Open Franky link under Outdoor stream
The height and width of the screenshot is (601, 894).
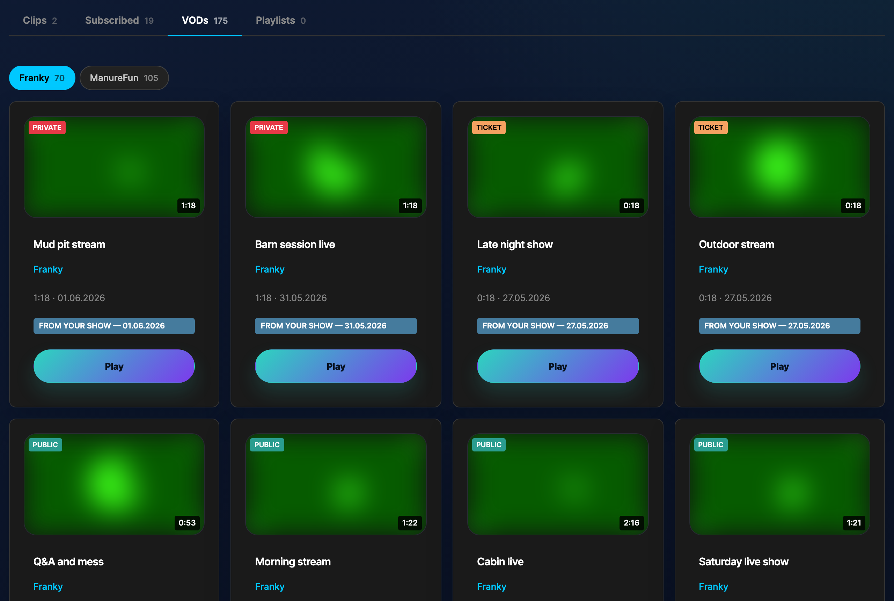pyautogui.click(x=713, y=269)
